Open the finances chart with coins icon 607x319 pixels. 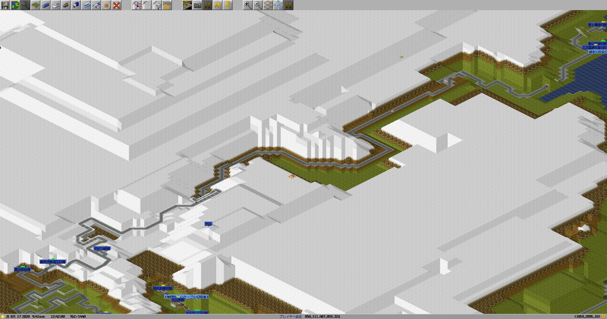pos(167,5)
